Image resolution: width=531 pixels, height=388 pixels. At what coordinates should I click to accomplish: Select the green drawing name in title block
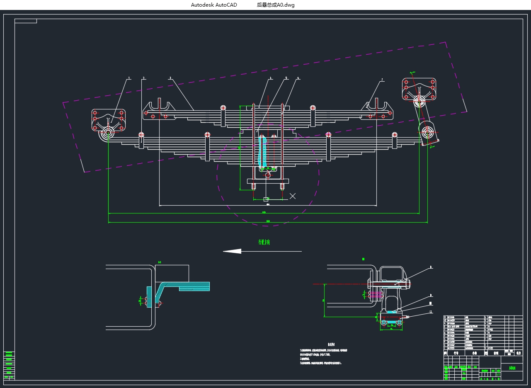click(x=512, y=368)
